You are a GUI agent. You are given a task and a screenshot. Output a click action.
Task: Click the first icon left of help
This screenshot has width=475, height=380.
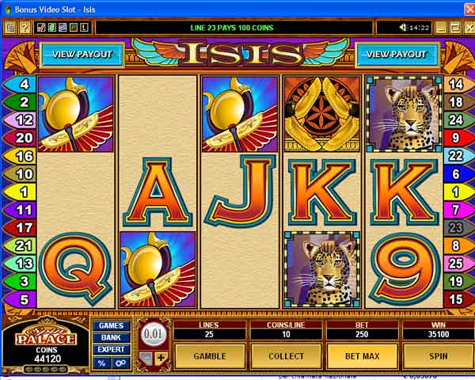click(x=10, y=28)
